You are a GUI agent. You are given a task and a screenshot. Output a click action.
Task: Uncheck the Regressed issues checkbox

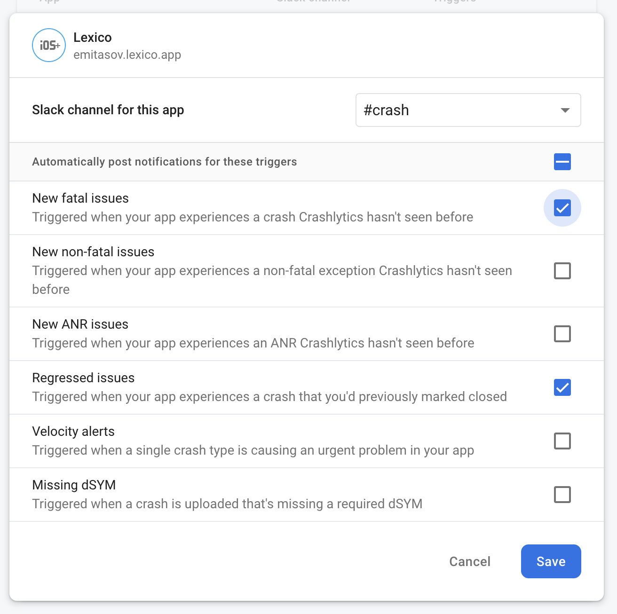pos(562,387)
